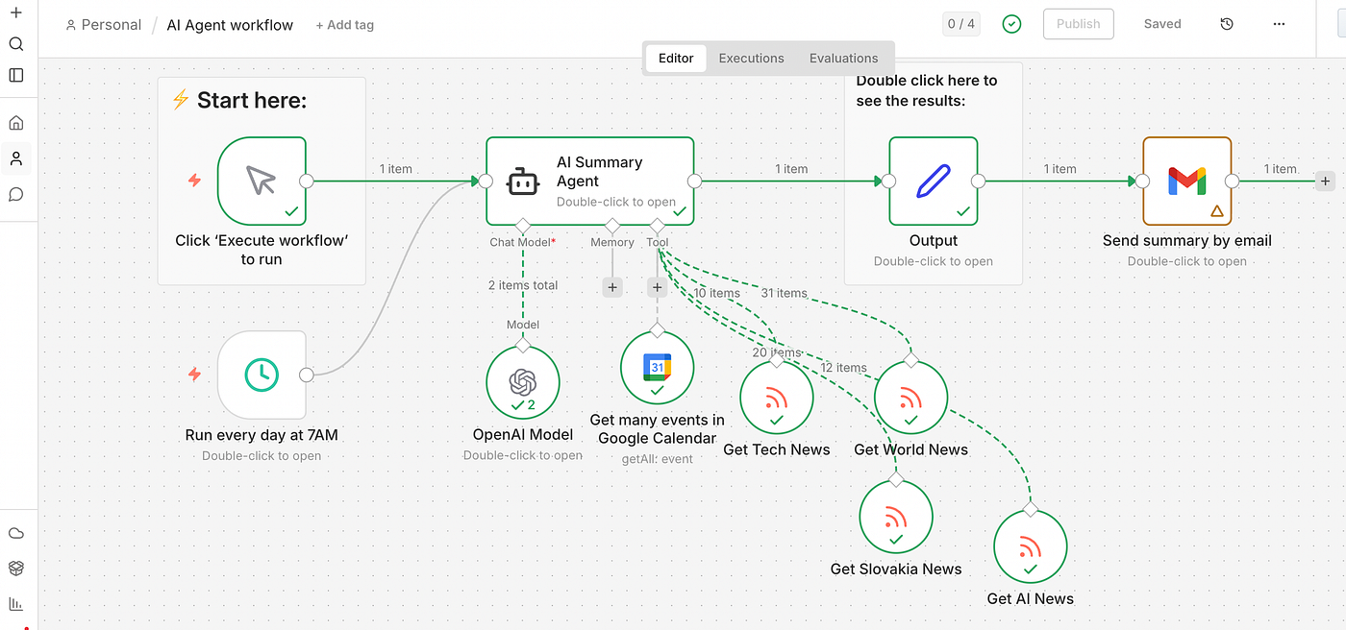Open workflow history clock icon in header
This screenshot has width=1346, height=630.
[x=1227, y=24]
